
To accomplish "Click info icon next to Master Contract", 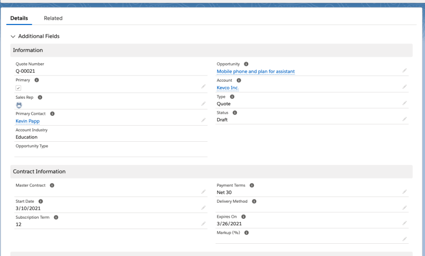I will (52, 185).
